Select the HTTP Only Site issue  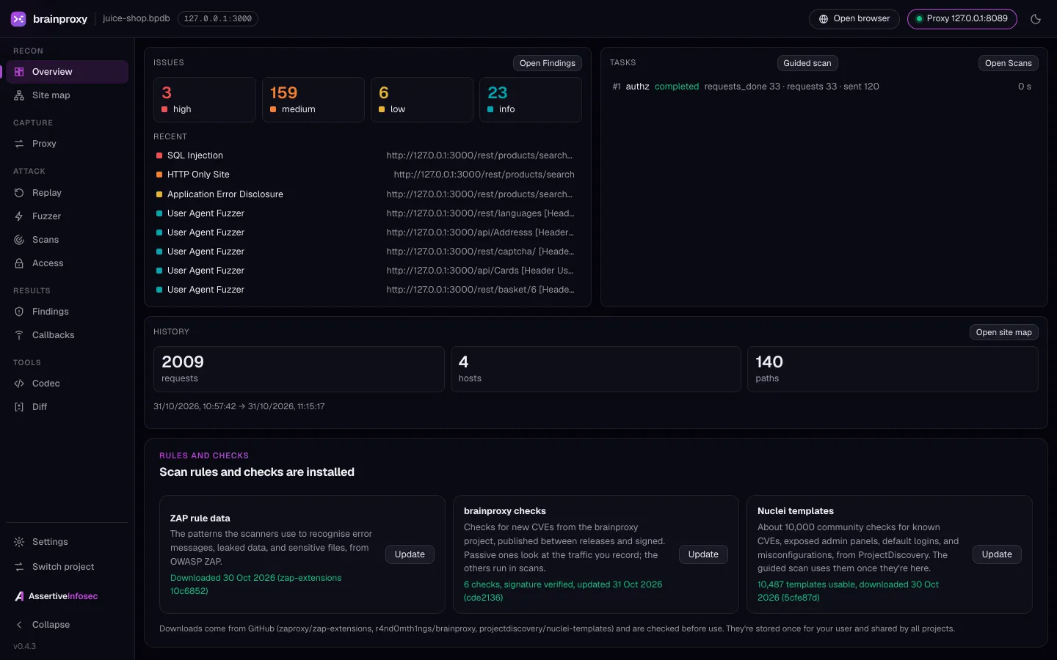click(x=368, y=175)
